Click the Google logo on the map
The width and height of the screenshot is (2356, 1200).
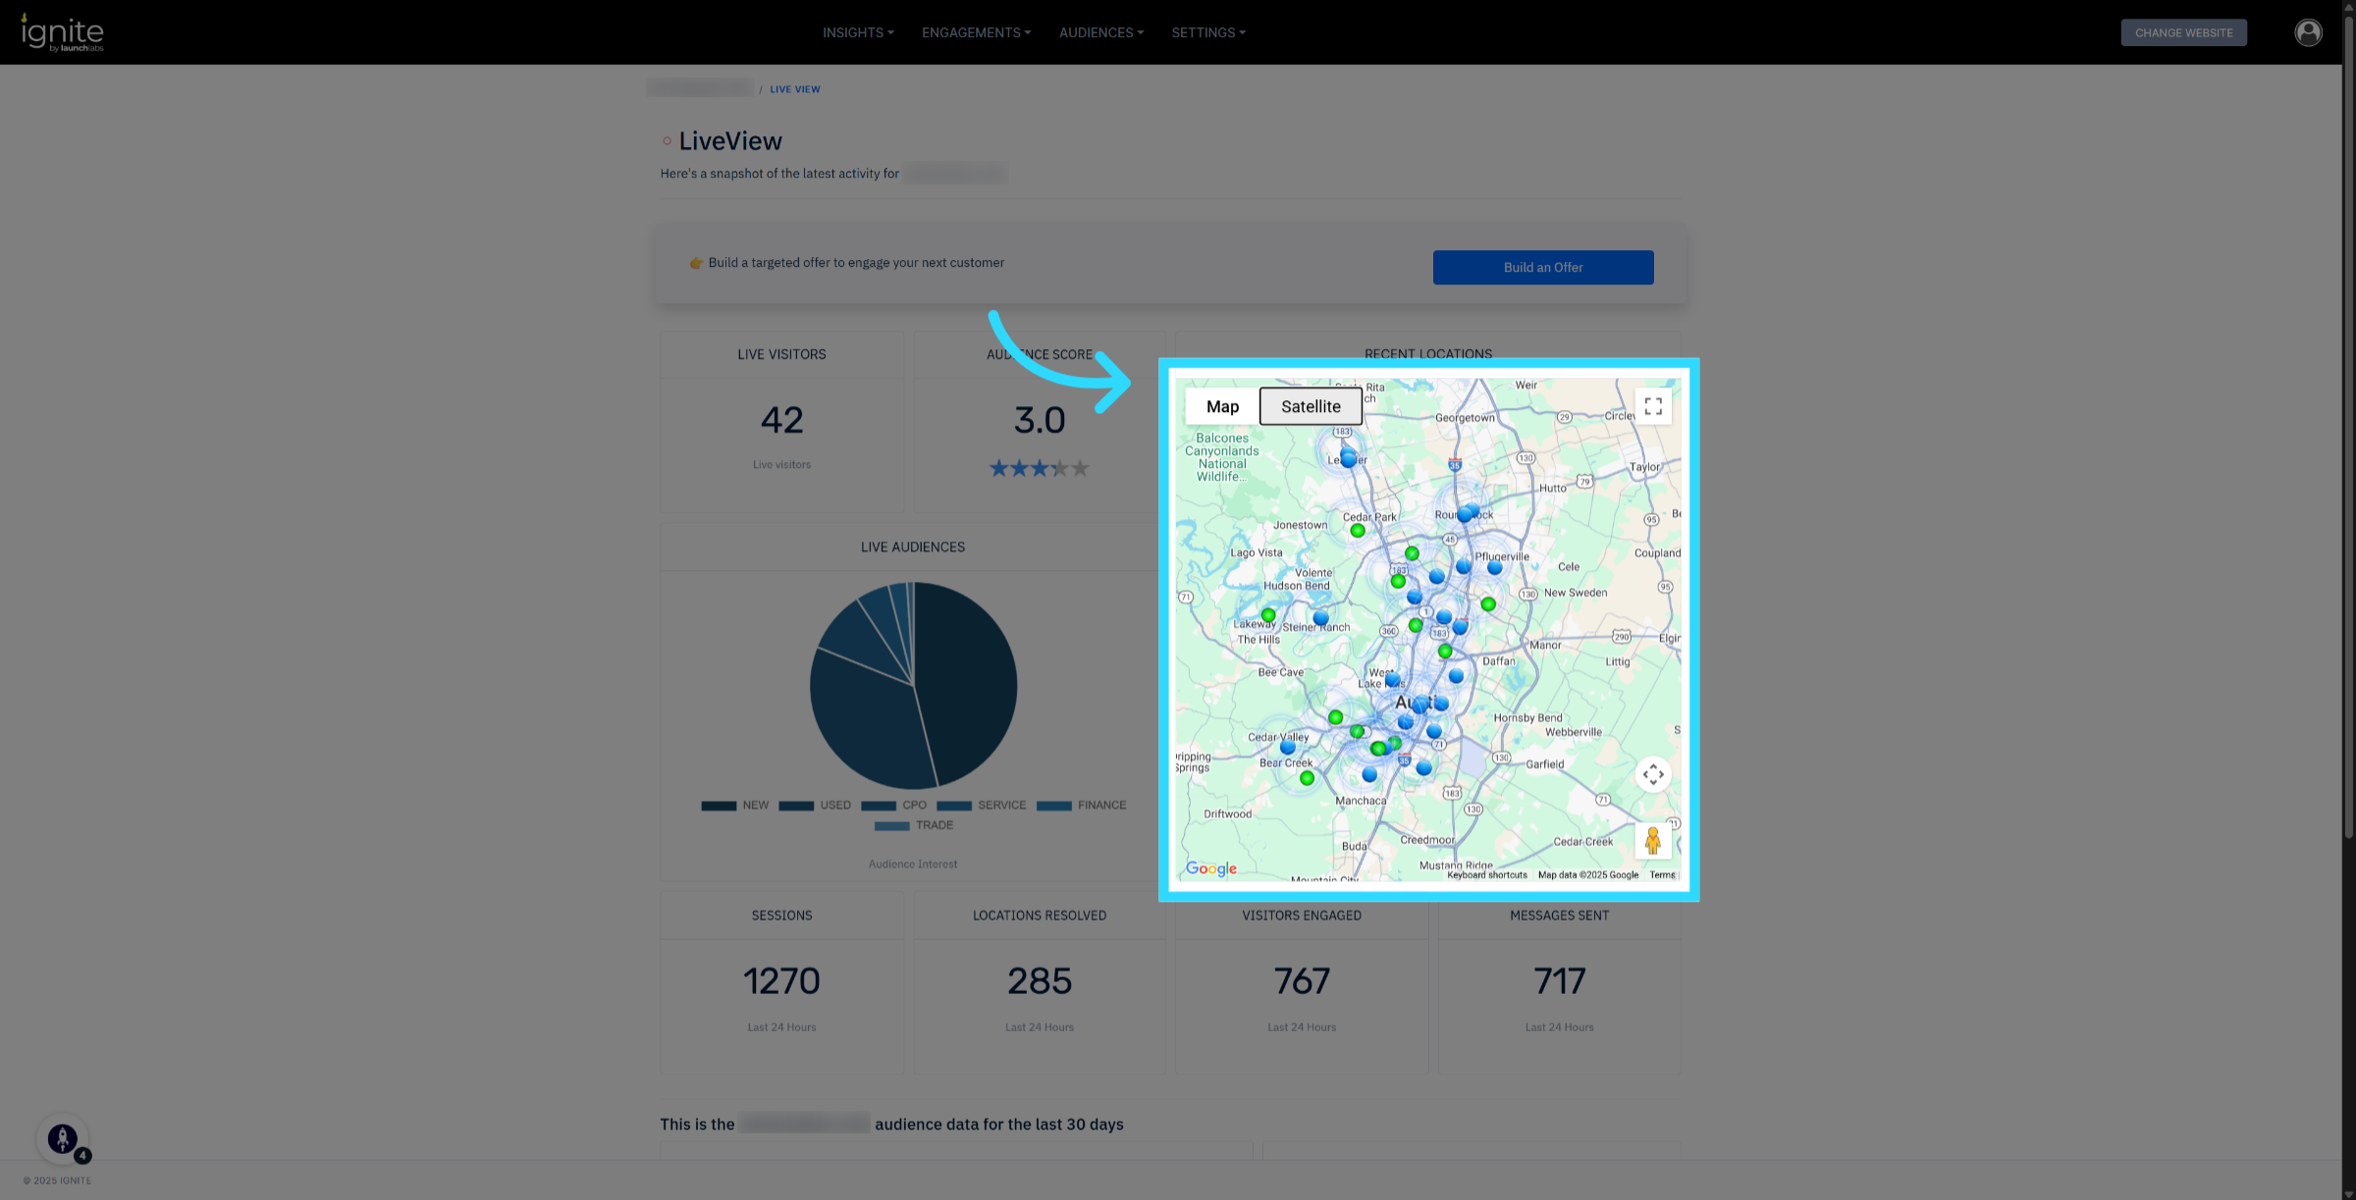pyautogui.click(x=1210, y=868)
